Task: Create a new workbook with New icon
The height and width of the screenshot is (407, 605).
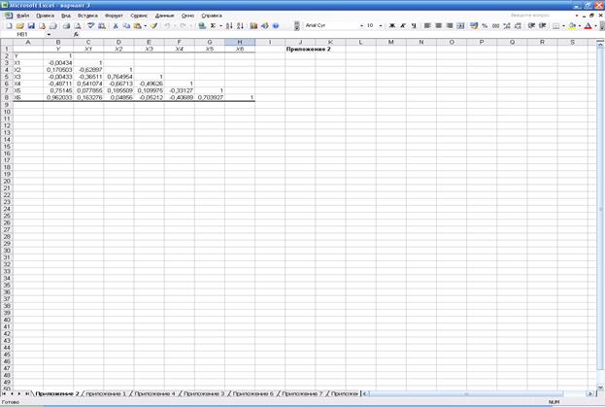Action: click(9, 26)
